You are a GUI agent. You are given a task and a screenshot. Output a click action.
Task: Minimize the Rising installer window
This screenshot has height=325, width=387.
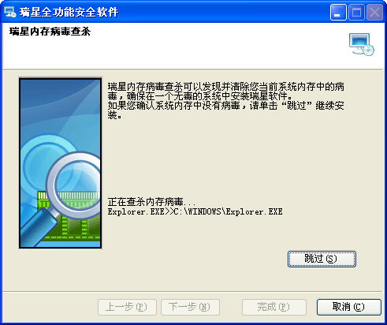(x=338, y=13)
